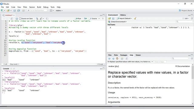The width and height of the screenshot is (194, 109).
Task: Click the Environment search field
Action: click(184, 21)
